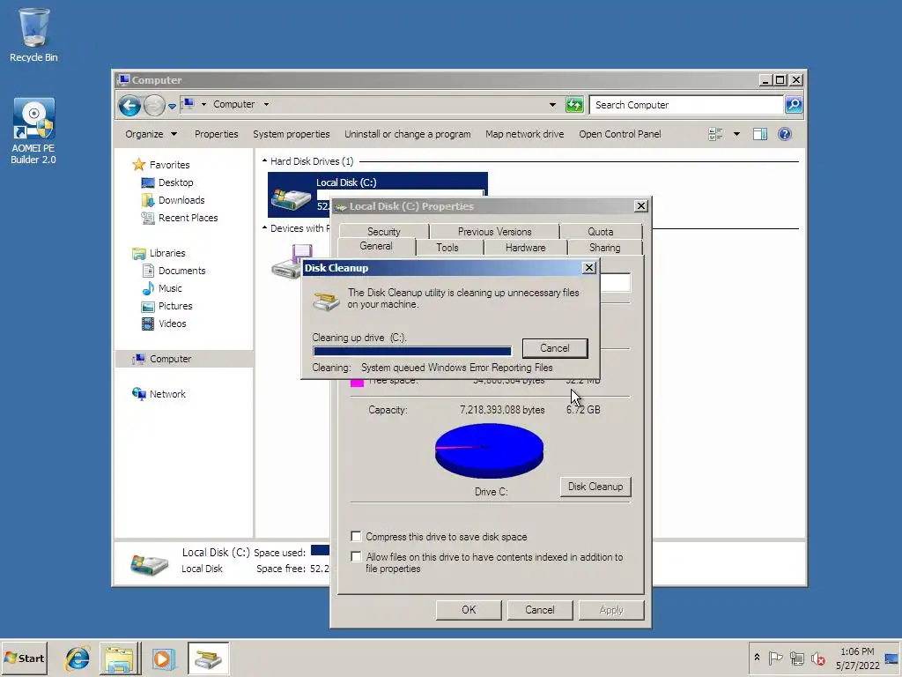Screen dimensions: 902x677
Task: Open Internet Explorer from the taskbar
Action: (x=78, y=658)
